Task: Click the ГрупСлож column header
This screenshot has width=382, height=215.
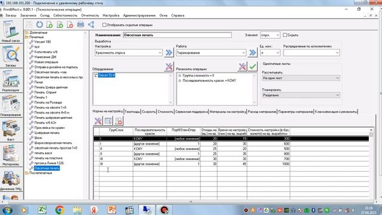Action: coord(116,131)
